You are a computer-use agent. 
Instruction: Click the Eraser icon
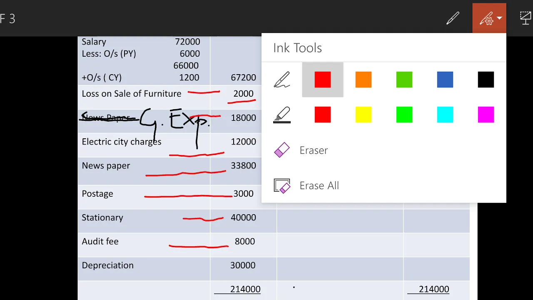pos(282,150)
